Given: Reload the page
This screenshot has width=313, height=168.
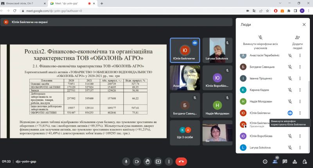Looking at the screenshot, I should (x=15, y=11).
